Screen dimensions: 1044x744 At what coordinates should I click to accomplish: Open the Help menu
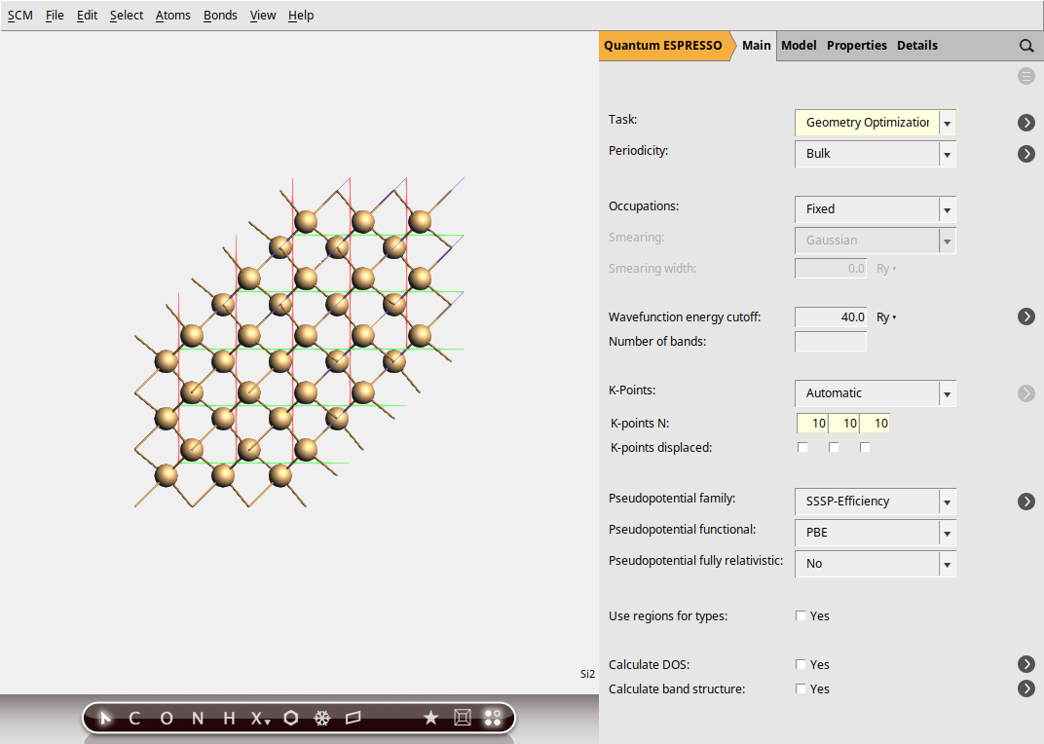301,16
